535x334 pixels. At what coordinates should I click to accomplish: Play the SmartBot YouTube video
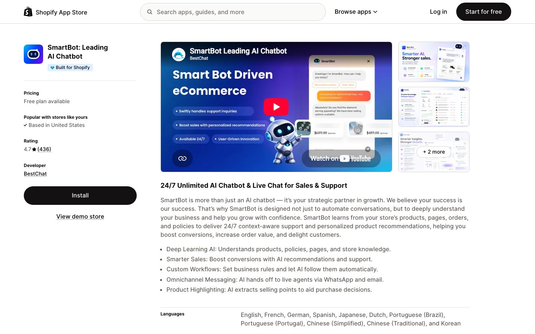click(x=276, y=107)
